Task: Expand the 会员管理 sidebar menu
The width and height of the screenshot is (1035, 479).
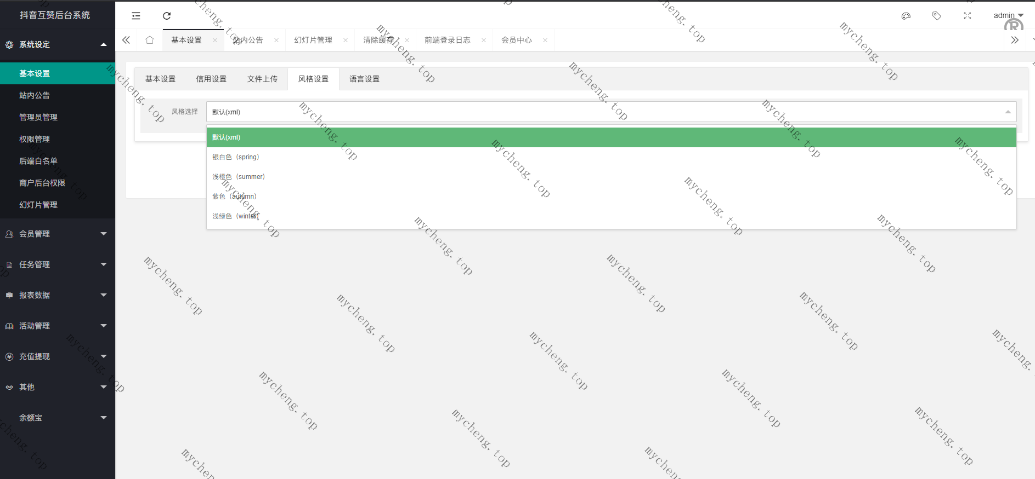Action: [57, 234]
